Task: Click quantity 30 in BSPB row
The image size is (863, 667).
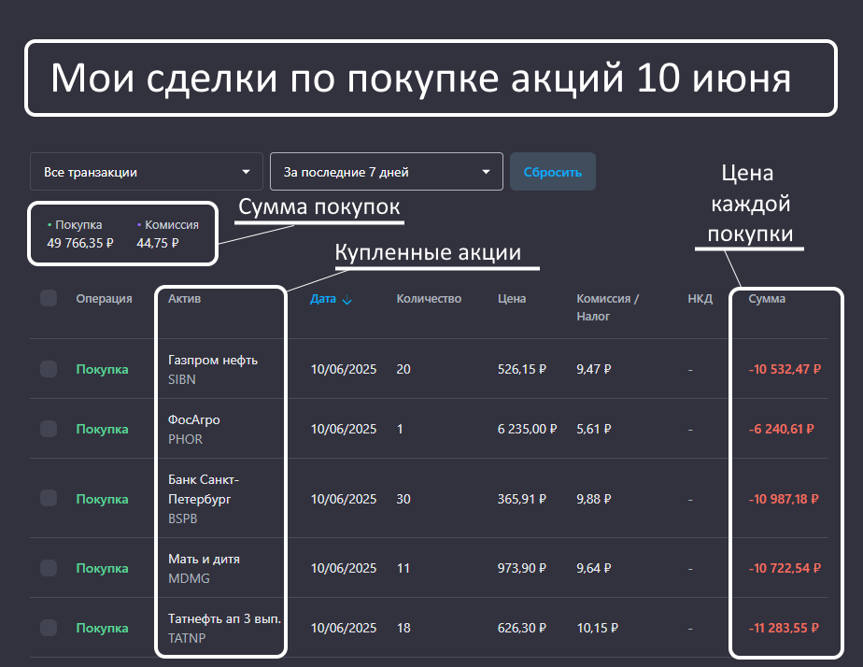Action: [x=403, y=499]
